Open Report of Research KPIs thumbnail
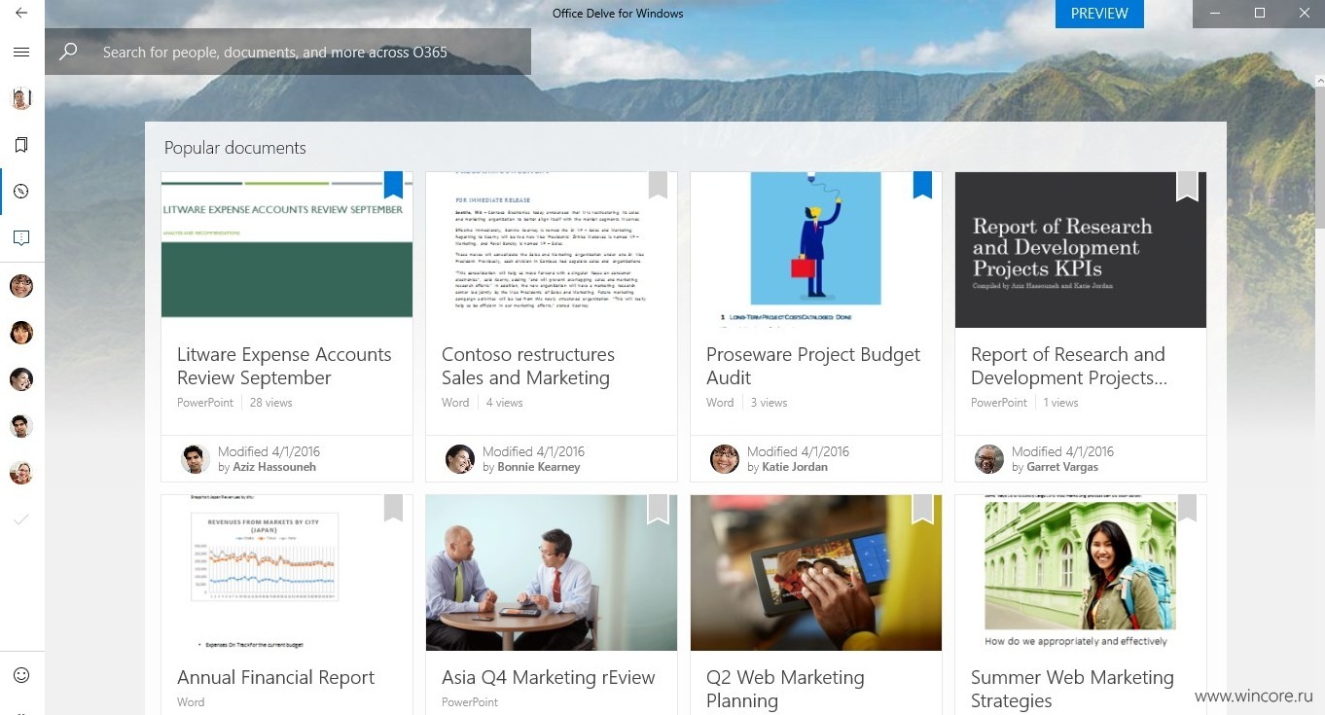 tap(1081, 250)
